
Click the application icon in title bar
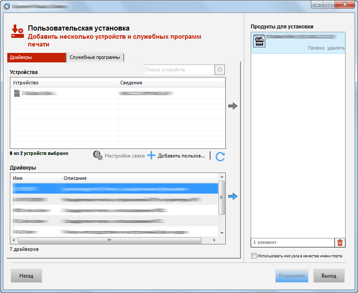click(x=7, y=6)
